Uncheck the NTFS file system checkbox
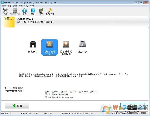This screenshot has width=150, height=116. (62, 92)
